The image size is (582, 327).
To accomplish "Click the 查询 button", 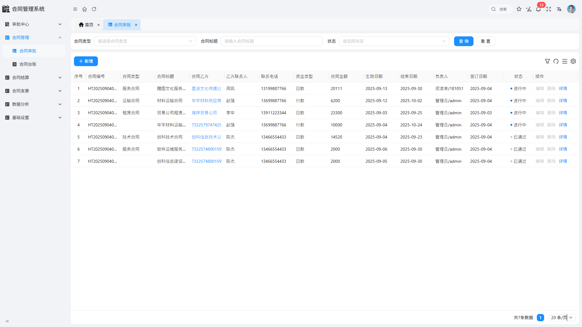I will [463, 41].
